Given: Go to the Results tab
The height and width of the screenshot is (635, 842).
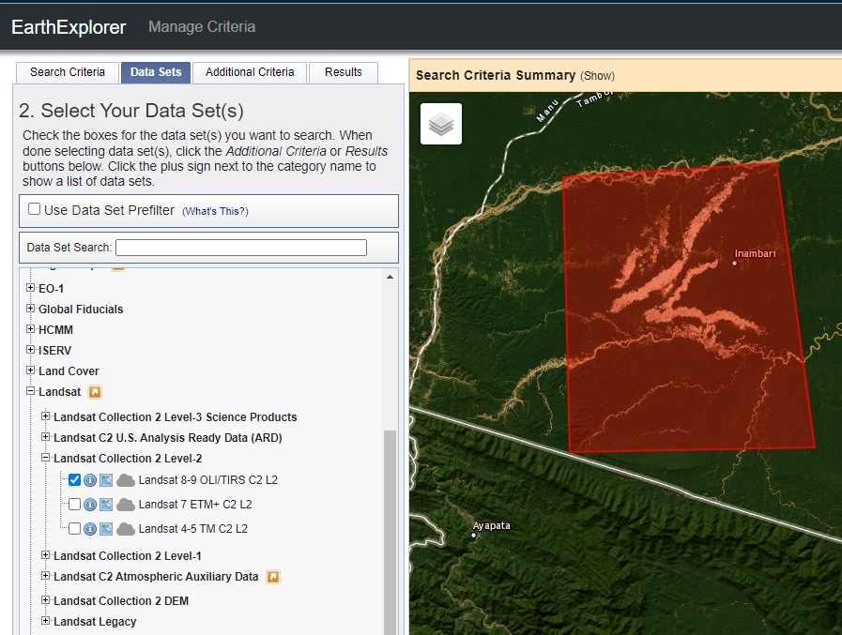Looking at the screenshot, I should 344,72.
